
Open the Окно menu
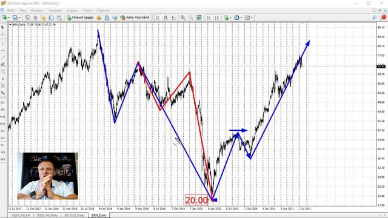click(x=87, y=10)
